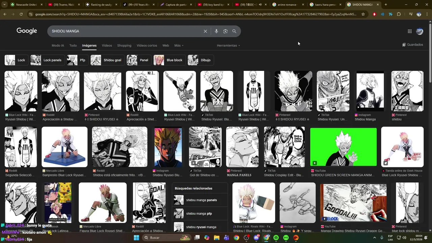This screenshot has width=432, height=243.
Task: Open Chrome extensions puzzle icon
Action: click(x=399, y=14)
